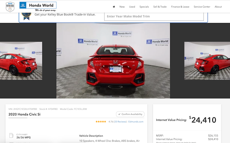Image resolution: width=230 pixels, height=143 pixels.
Task: Click the Kelley Blue Book ribbon badge
Action: coord(26,16)
